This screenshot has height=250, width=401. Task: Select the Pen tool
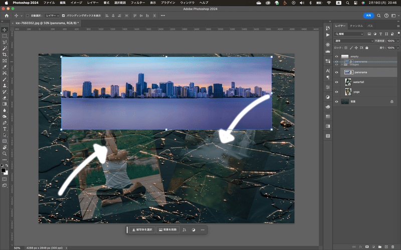coord(5,122)
